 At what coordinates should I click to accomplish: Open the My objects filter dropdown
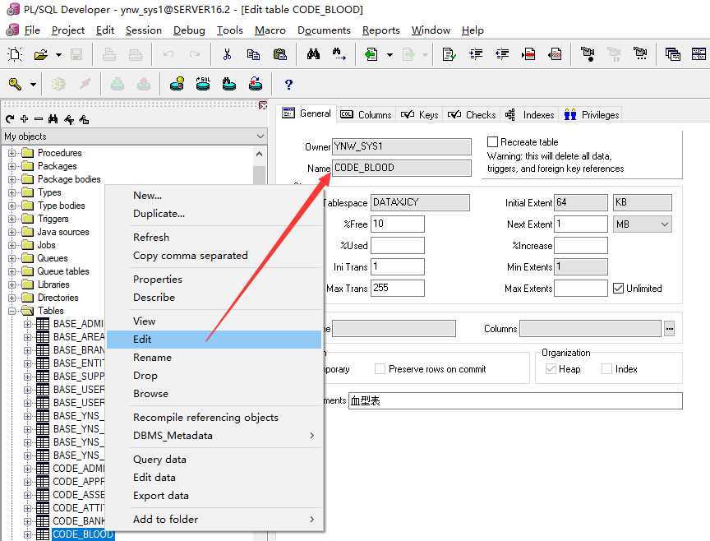tap(260, 136)
